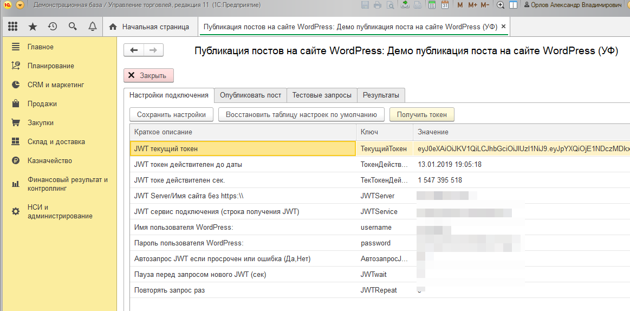Toggle the panel layout settings icon
The image size is (630, 311).
pyautogui.click(x=513, y=5)
